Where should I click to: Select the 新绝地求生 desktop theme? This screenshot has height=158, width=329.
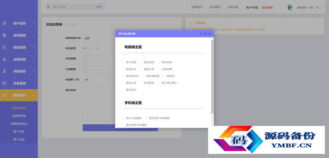click(x=123, y=76)
